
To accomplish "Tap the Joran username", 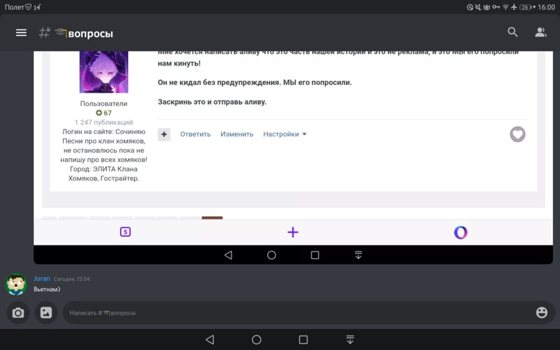I will tap(42, 278).
